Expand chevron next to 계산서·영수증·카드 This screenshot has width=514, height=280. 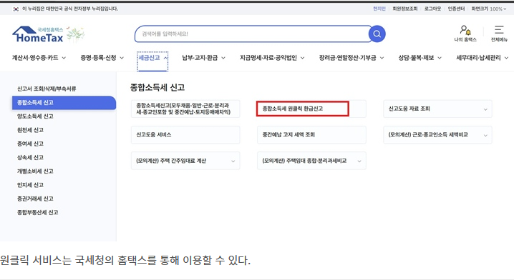[64, 58]
